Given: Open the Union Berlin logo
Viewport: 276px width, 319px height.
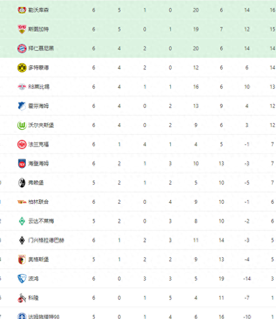Looking at the screenshot, I should [22, 202].
